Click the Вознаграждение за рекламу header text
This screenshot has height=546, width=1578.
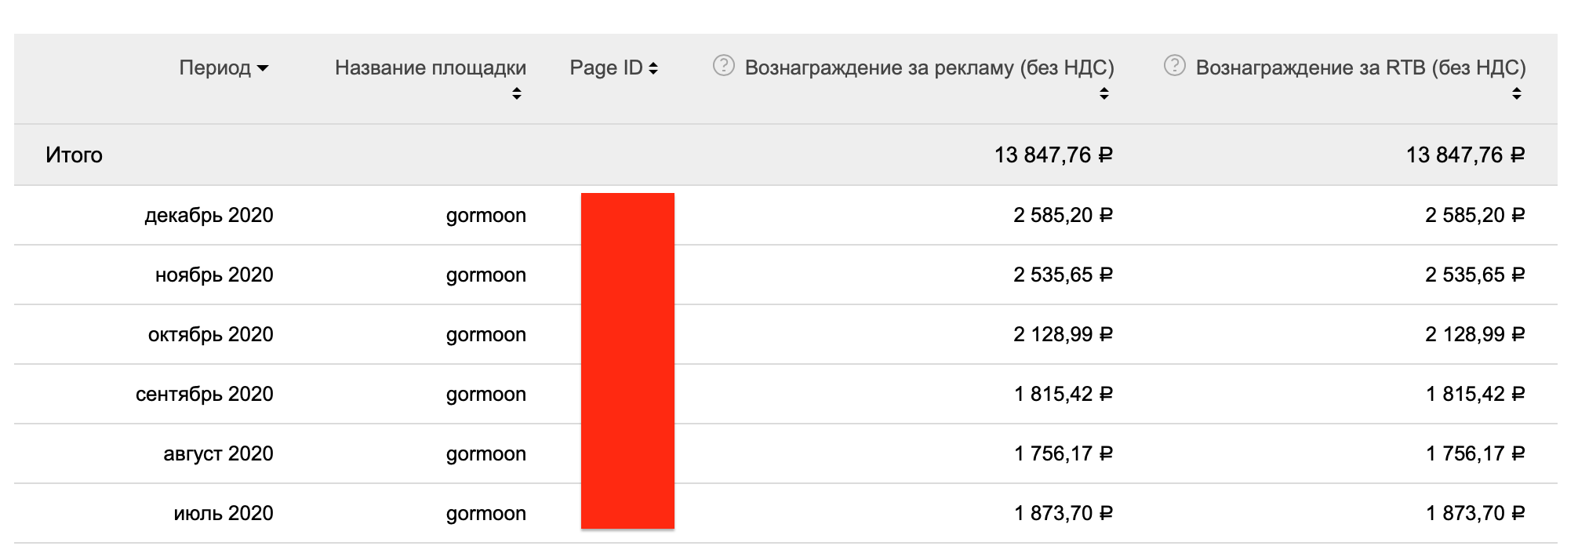tap(929, 68)
